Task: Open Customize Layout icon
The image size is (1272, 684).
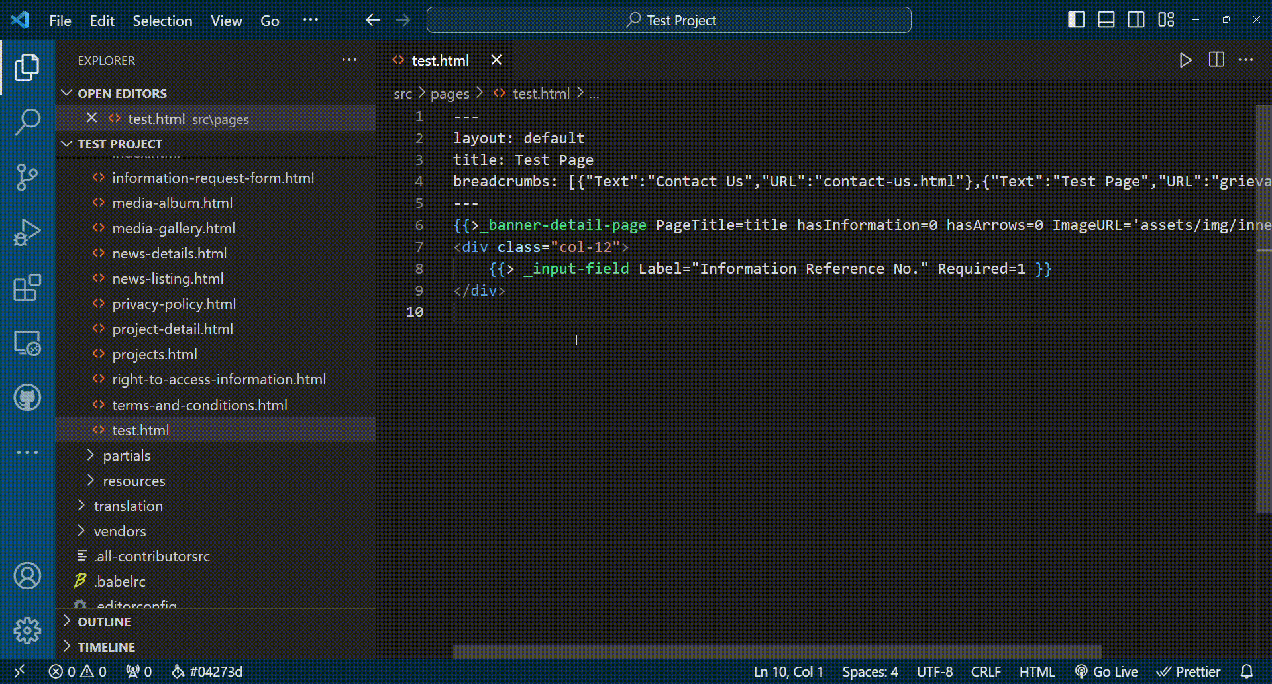Action: click(x=1166, y=20)
